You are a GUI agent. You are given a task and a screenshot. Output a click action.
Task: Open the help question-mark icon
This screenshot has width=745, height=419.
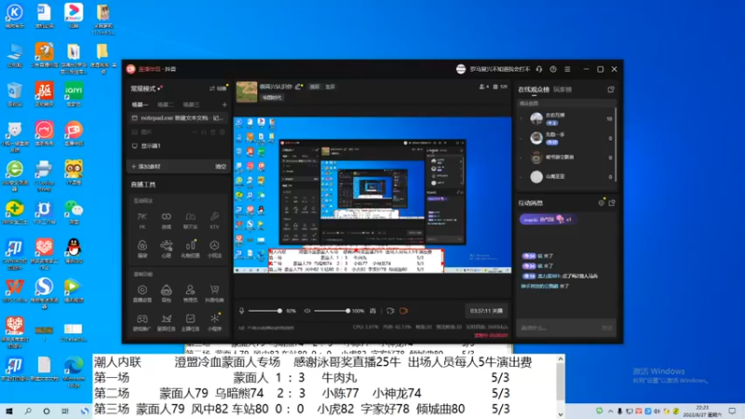click(x=553, y=69)
